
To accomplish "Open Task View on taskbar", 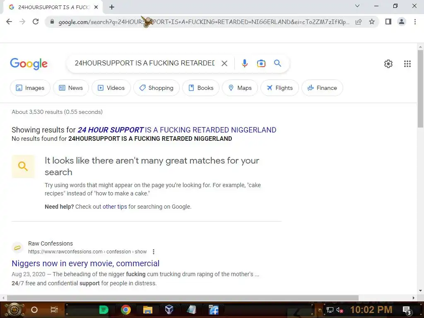I will point(54,310).
